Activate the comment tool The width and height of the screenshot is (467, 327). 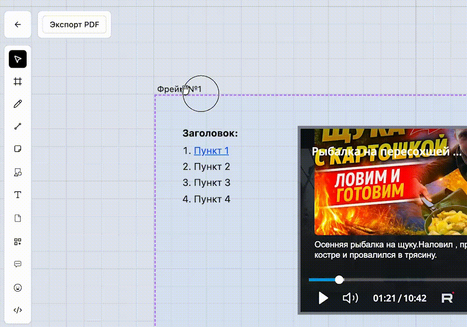(18, 264)
